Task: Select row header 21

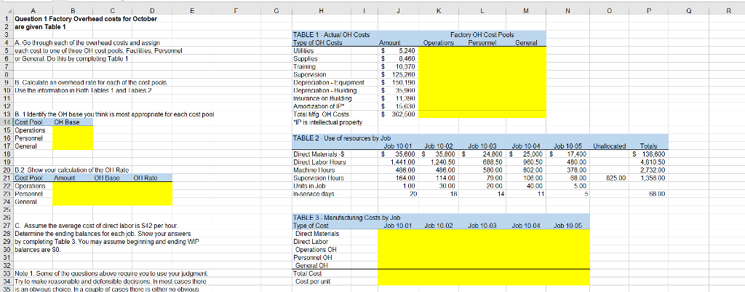Action: (7, 178)
